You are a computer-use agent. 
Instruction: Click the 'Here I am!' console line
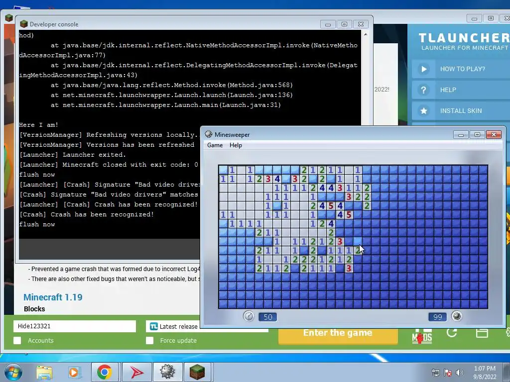coord(38,125)
